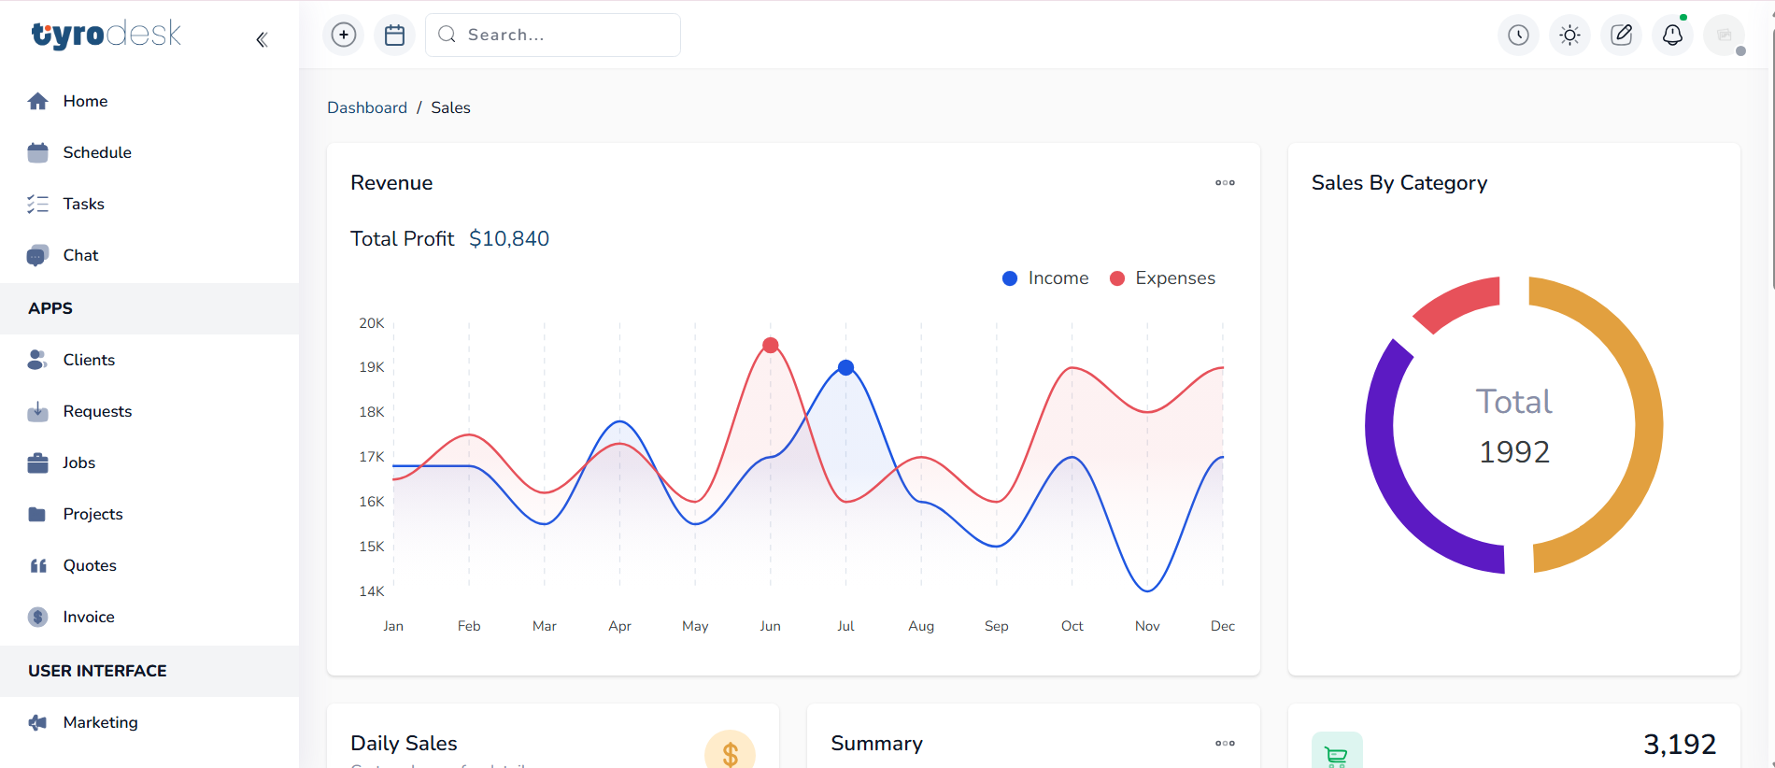This screenshot has width=1775, height=768.
Task: Open user avatar profile menu
Action: [x=1725, y=35]
